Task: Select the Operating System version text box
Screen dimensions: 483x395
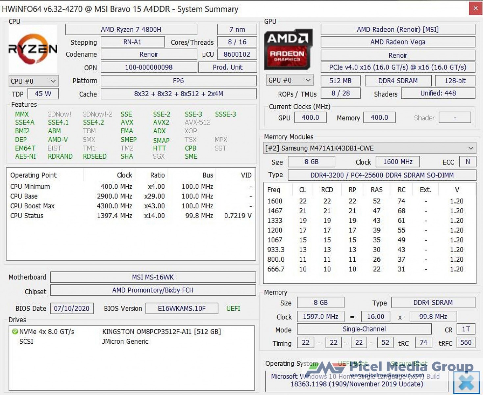Action: [357, 381]
